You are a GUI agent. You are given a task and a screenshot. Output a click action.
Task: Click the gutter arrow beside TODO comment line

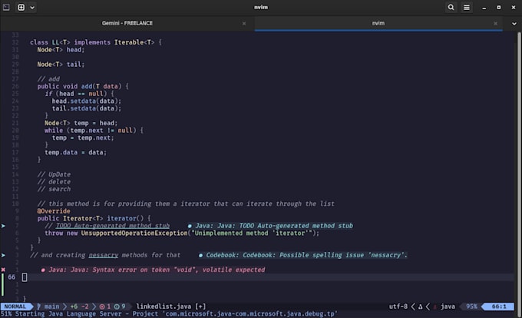tap(3, 226)
